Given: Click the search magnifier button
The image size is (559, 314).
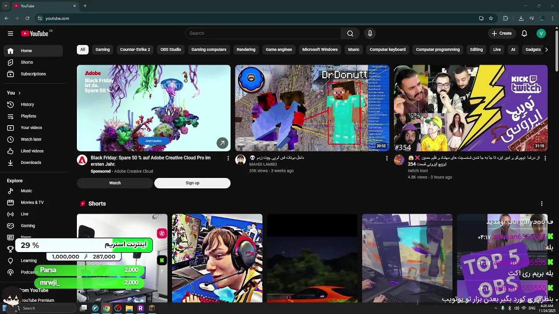Looking at the screenshot, I should [350, 34].
